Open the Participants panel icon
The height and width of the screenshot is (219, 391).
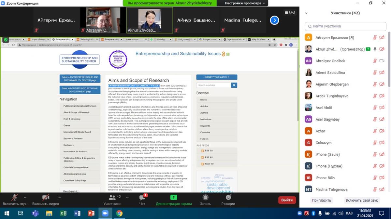[x=112, y=198]
